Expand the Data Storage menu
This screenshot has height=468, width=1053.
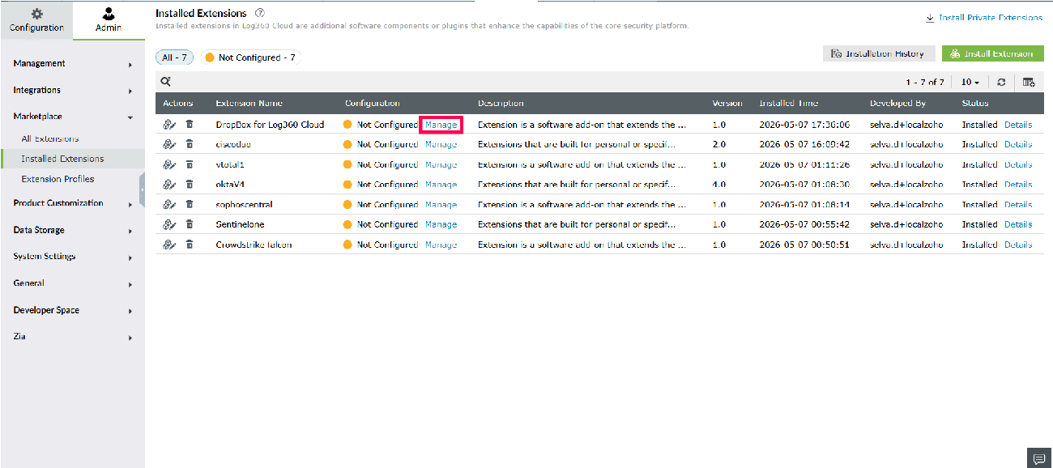pyautogui.click(x=72, y=230)
